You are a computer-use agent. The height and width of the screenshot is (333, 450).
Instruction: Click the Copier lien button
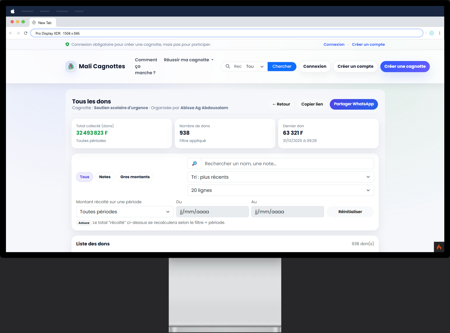coord(312,104)
